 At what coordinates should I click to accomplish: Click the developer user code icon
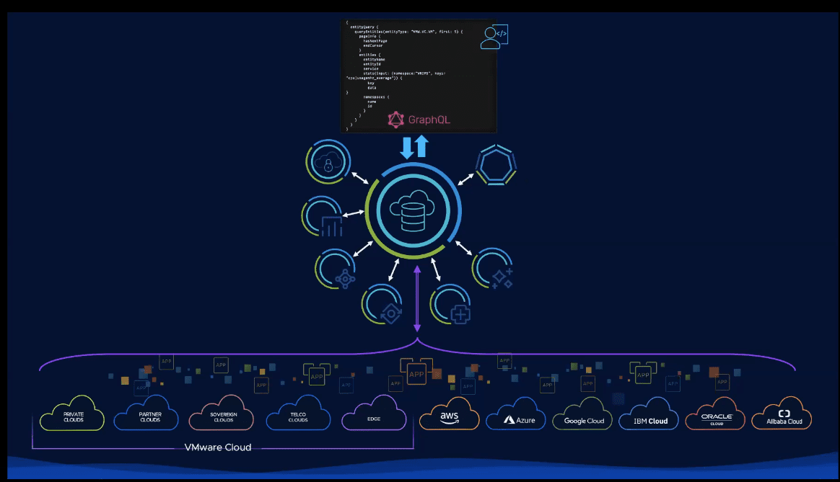coord(494,37)
